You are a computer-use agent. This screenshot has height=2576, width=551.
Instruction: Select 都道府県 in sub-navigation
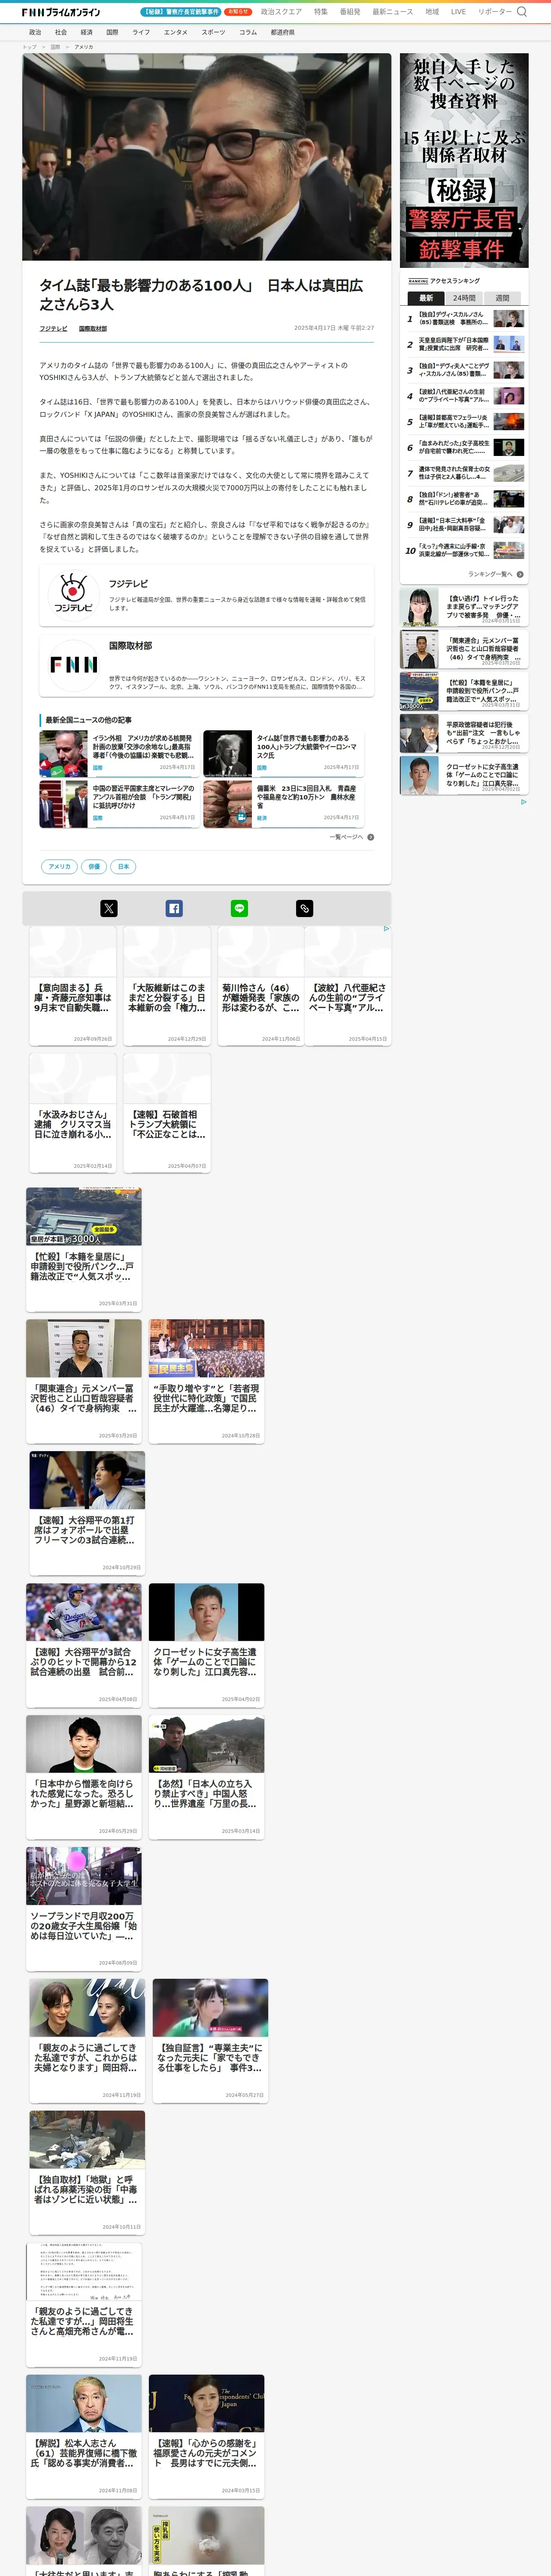click(283, 32)
